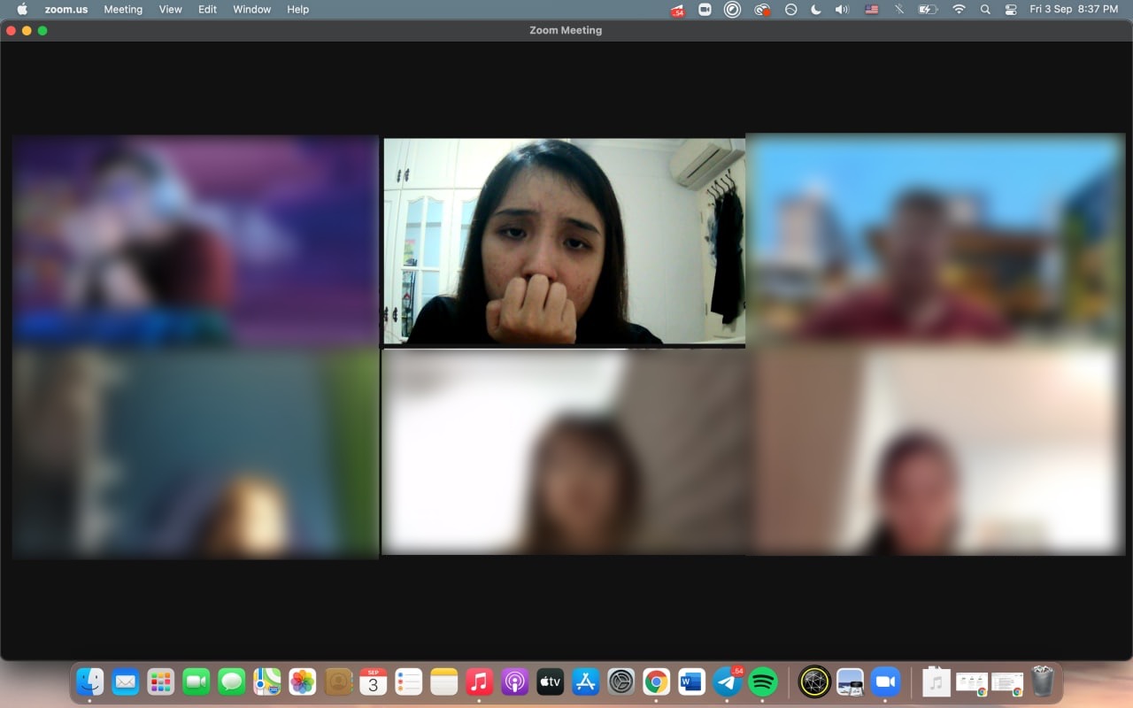The image size is (1133, 708).
Task: Open the Meeting menu
Action: click(x=123, y=10)
